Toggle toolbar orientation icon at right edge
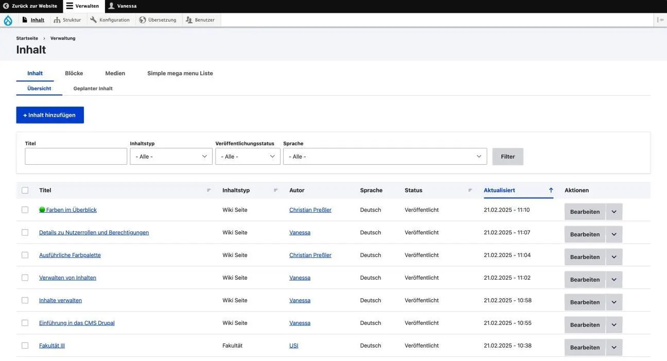 (660, 20)
